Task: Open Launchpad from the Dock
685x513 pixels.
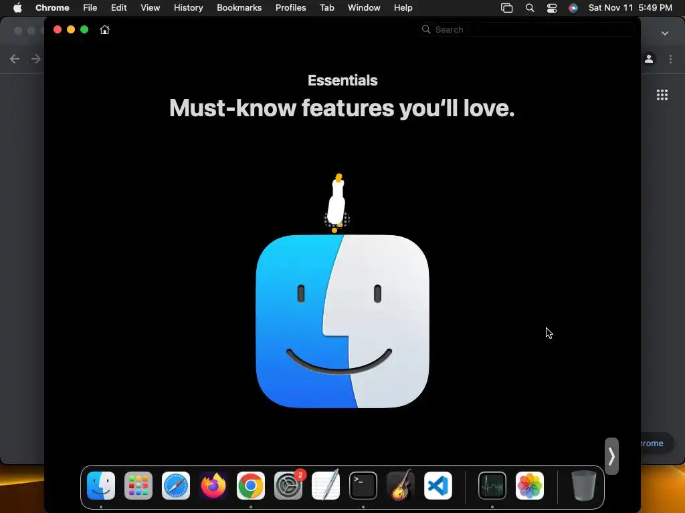Action: point(138,486)
